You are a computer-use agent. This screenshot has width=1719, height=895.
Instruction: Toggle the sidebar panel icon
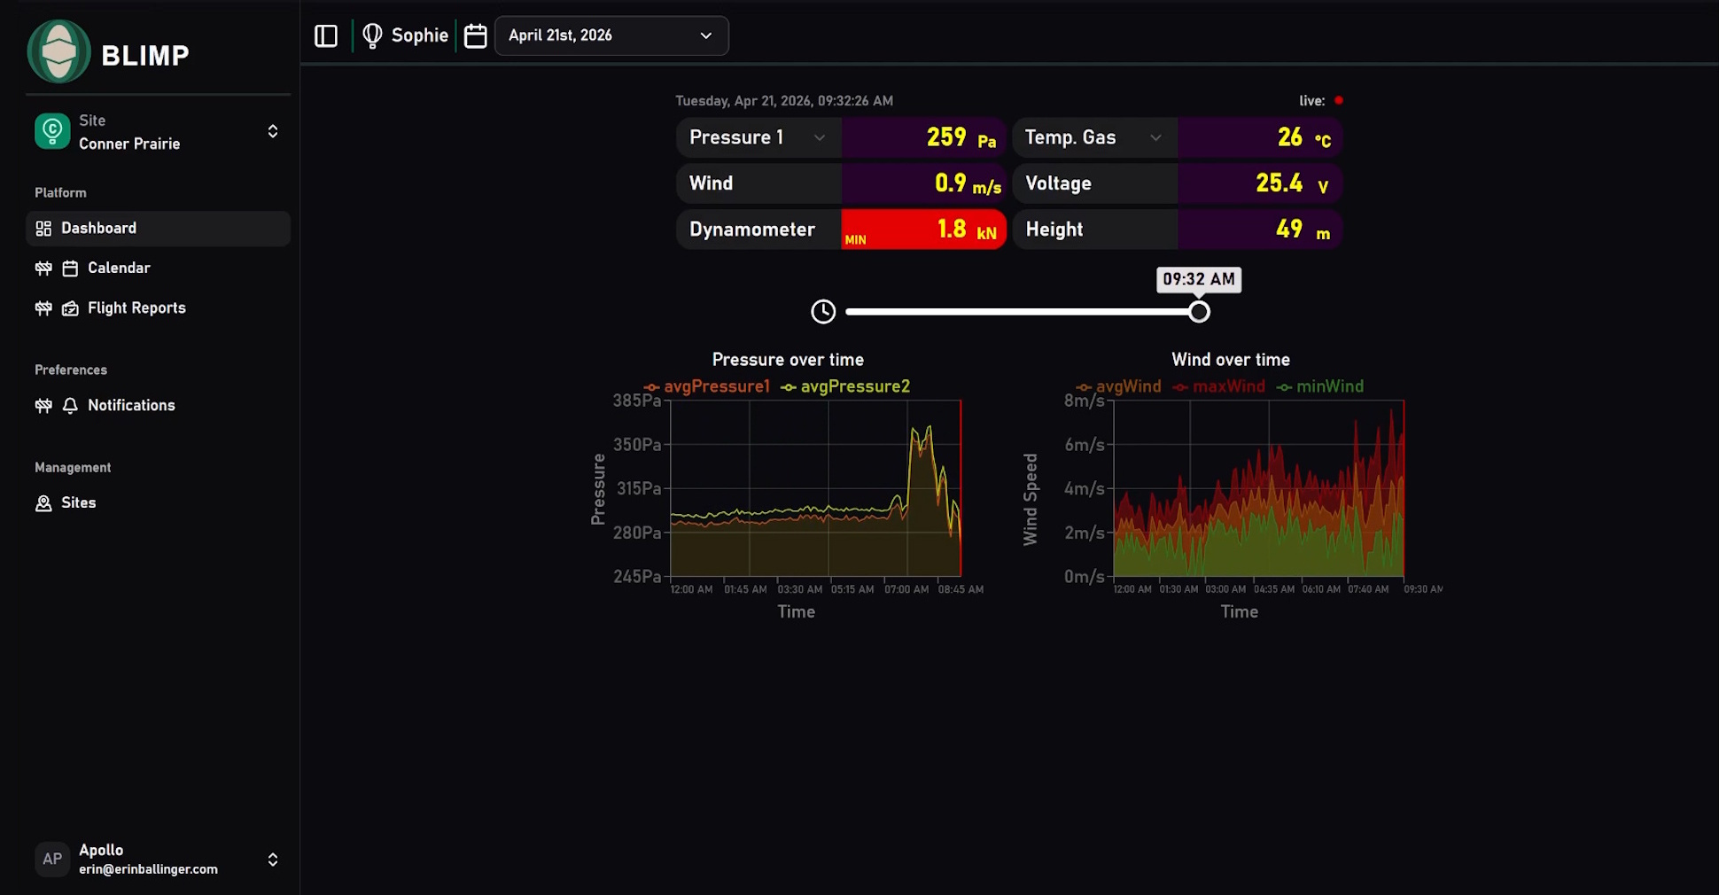pyautogui.click(x=326, y=35)
